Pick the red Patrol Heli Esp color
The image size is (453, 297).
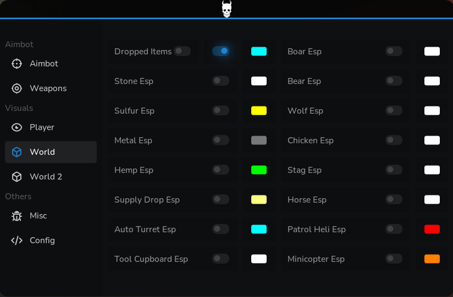(x=432, y=229)
